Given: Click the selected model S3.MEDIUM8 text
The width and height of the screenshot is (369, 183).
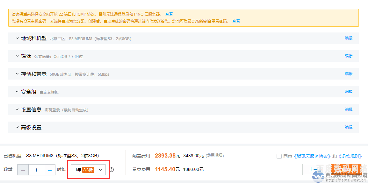Looking at the screenshot, I should [62, 156].
